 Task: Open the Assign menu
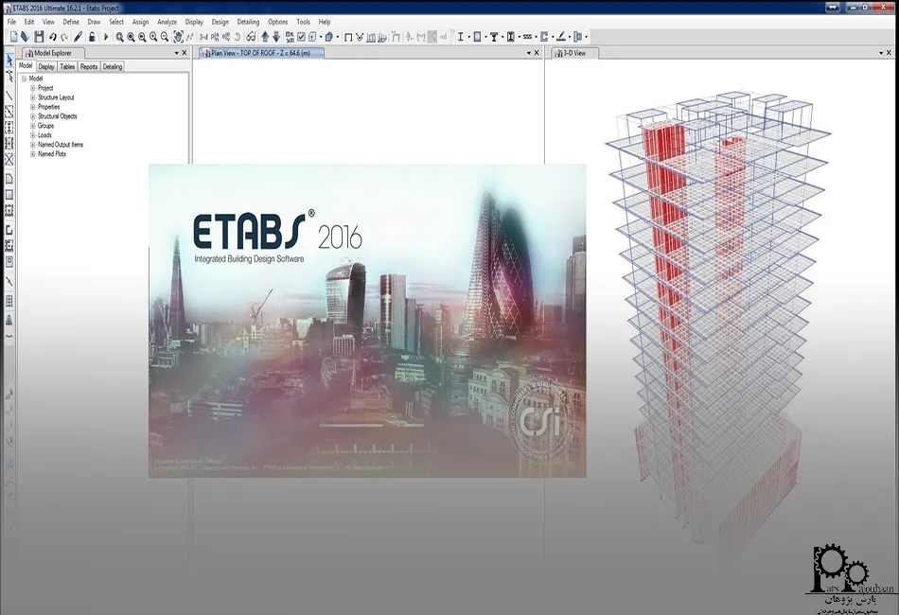pyautogui.click(x=140, y=21)
